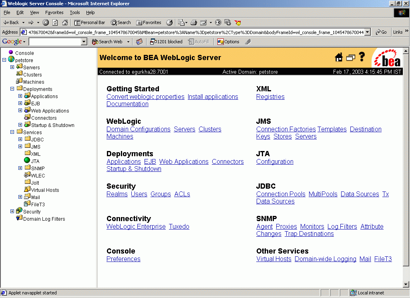Open the Tools menu
The width and height of the screenshot is (410, 298).
75,12
